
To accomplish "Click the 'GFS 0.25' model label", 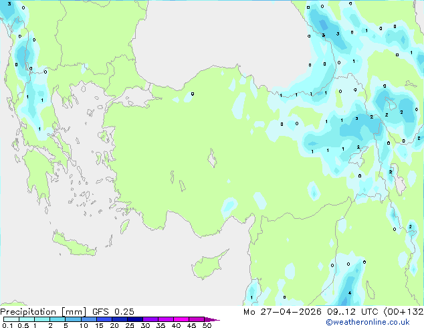I will [113, 312].
